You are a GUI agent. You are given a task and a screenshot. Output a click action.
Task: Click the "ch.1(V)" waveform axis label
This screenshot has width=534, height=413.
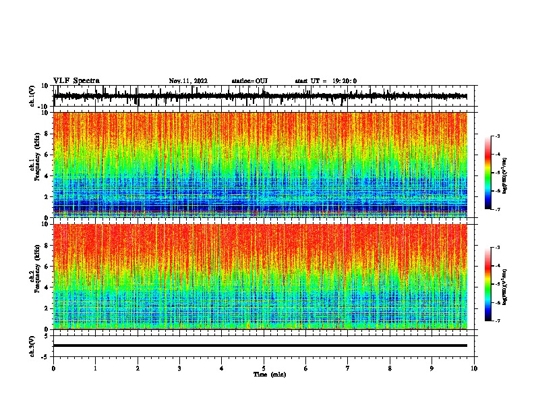pos(32,96)
